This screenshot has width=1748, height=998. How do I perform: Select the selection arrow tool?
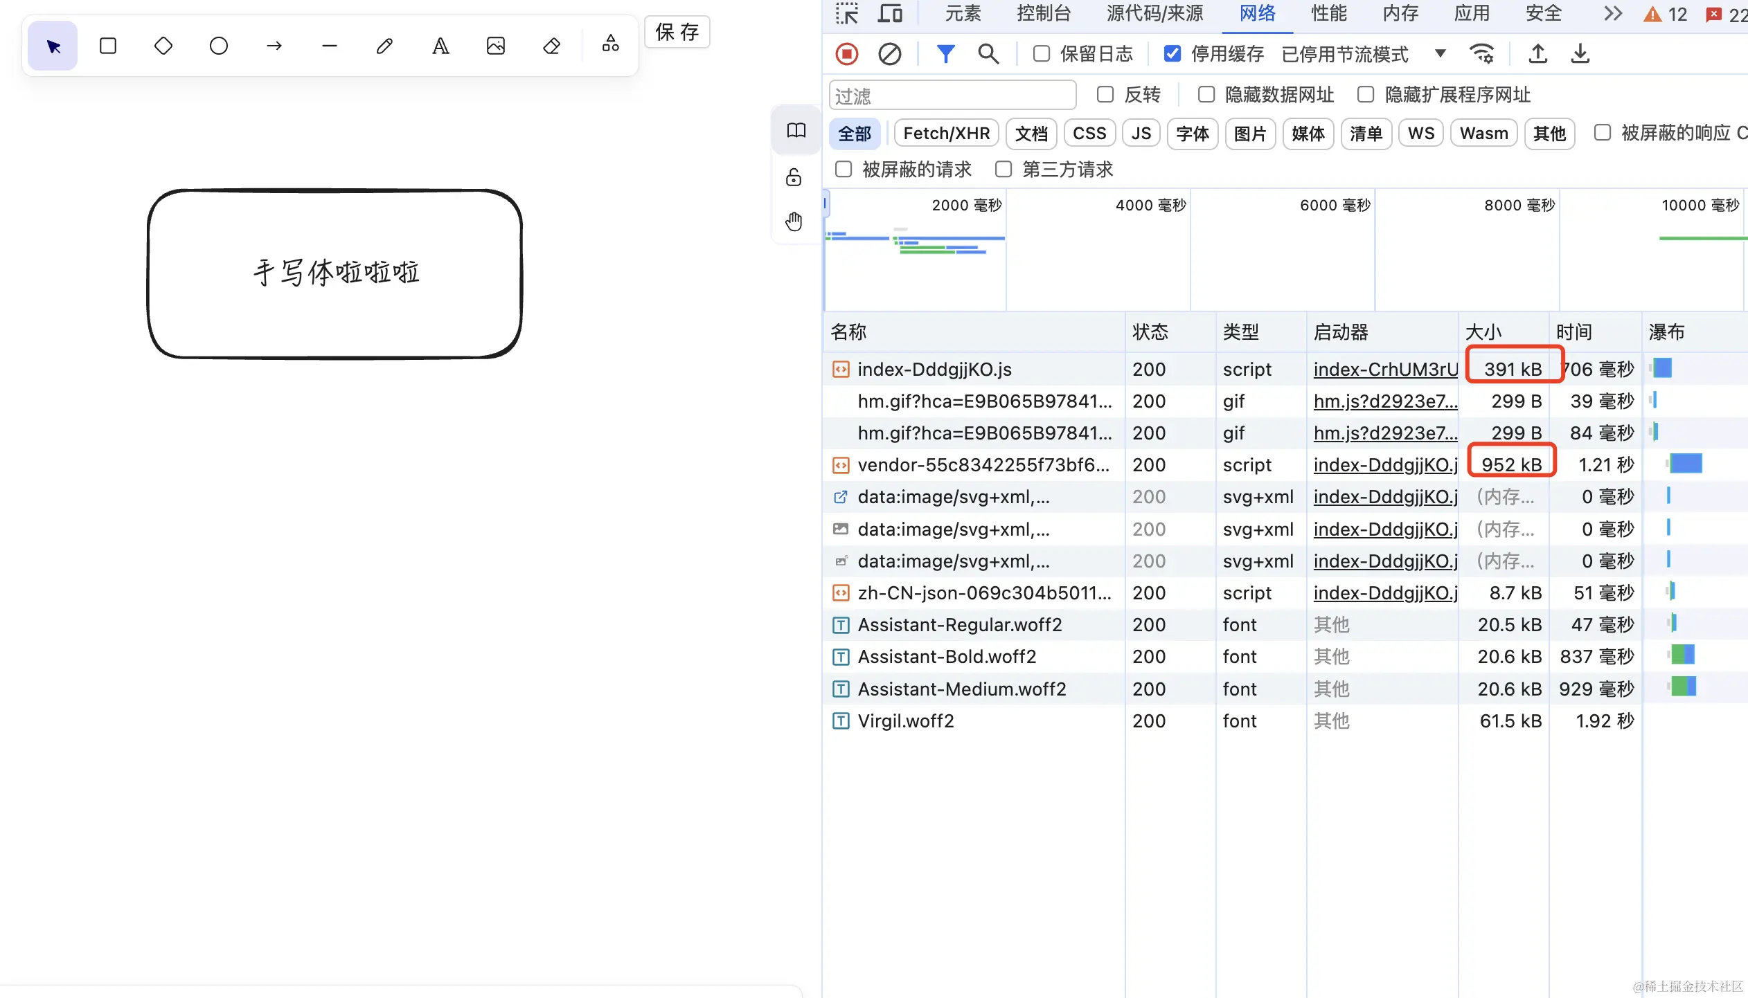coord(53,46)
